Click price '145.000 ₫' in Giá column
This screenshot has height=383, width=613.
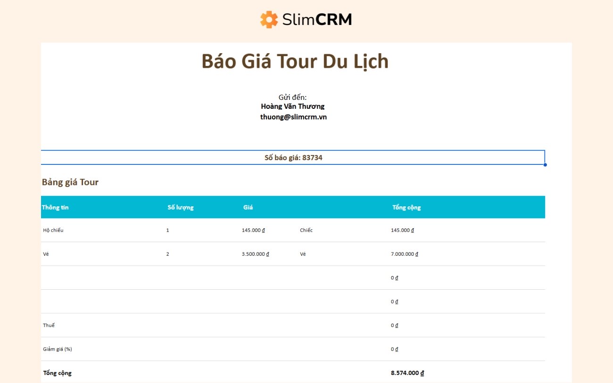click(253, 230)
